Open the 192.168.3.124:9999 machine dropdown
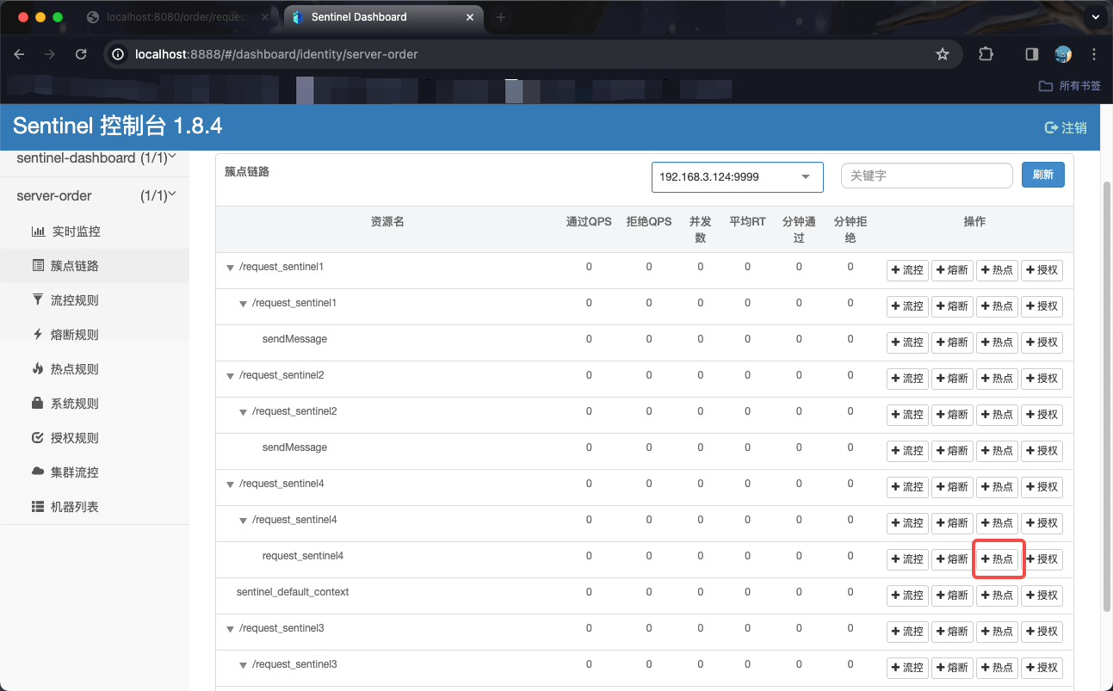This screenshot has height=691, width=1113. pyautogui.click(x=738, y=176)
